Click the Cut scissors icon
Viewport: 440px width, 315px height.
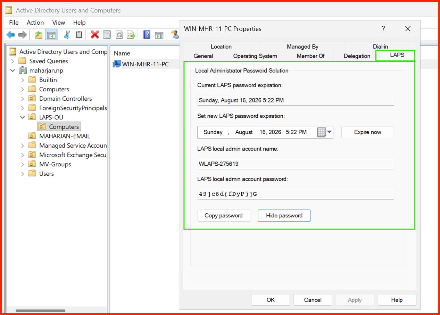(67, 35)
